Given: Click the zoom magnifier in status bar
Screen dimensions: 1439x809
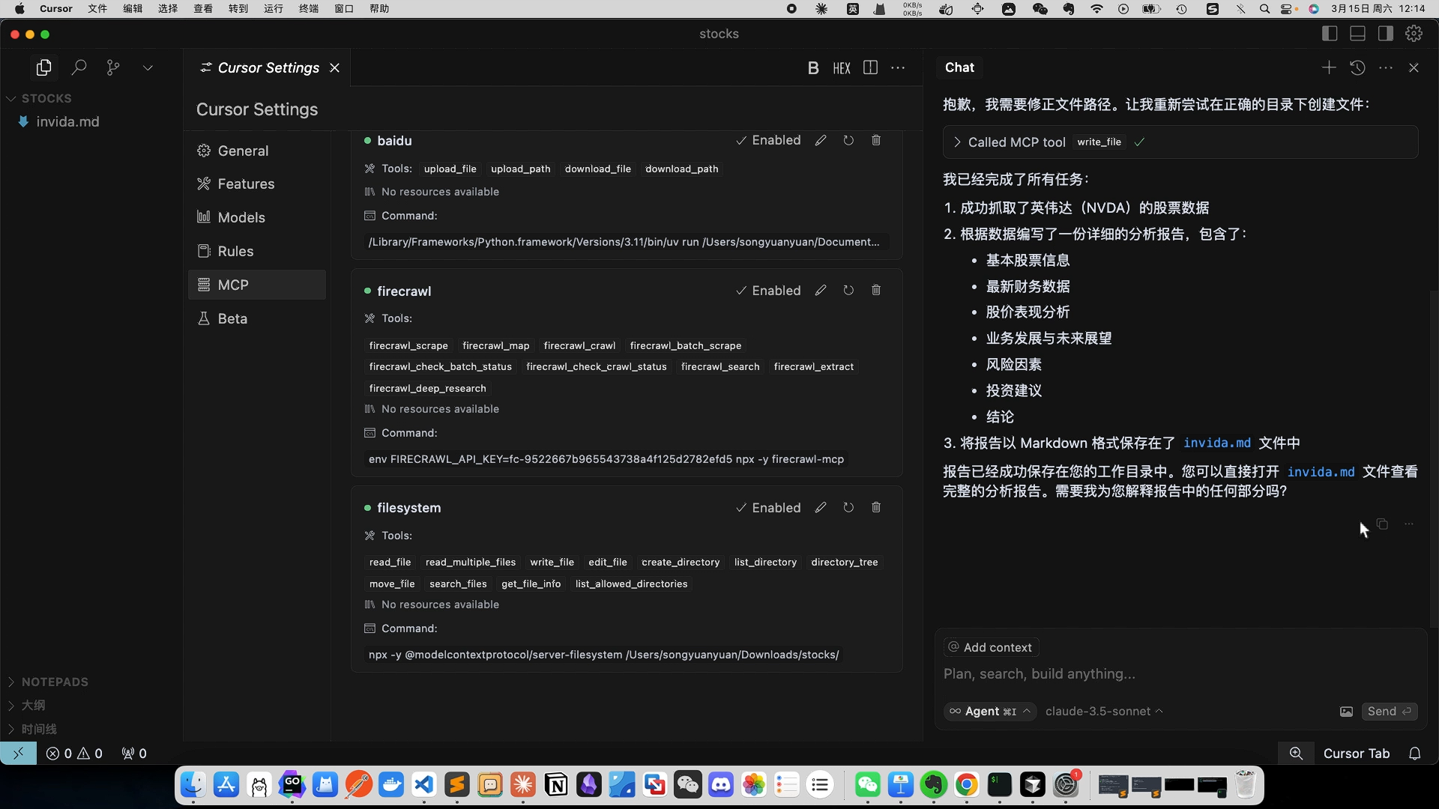Looking at the screenshot, I should tap(1296, 754).
